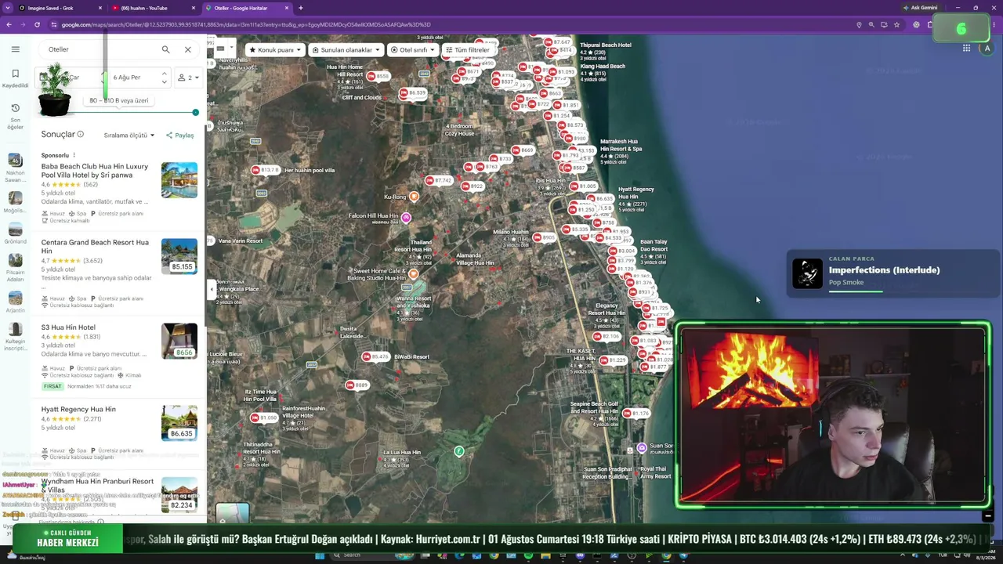Click the Paylaş share button
Screen dimensions: 1003x564
pyautogui.click(x=179, y=136)
